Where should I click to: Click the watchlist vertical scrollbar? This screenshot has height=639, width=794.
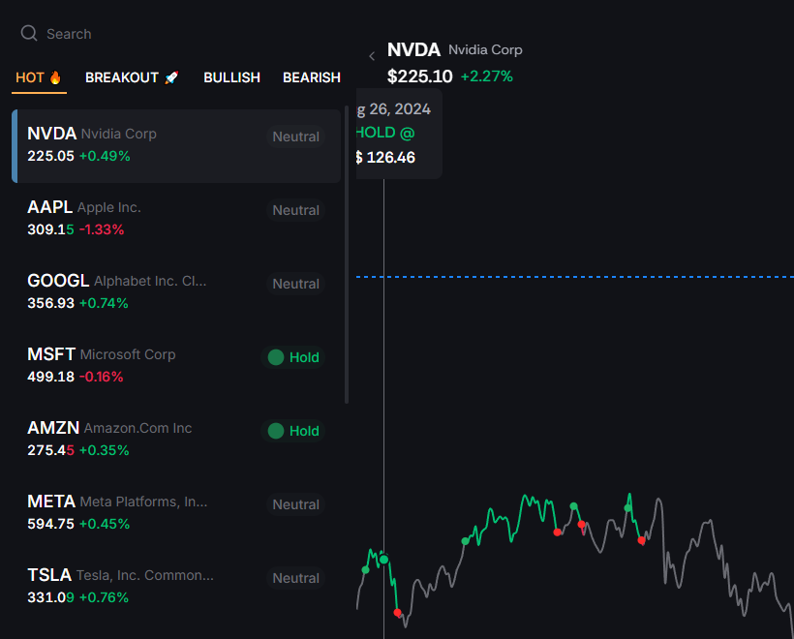point(347,255)
